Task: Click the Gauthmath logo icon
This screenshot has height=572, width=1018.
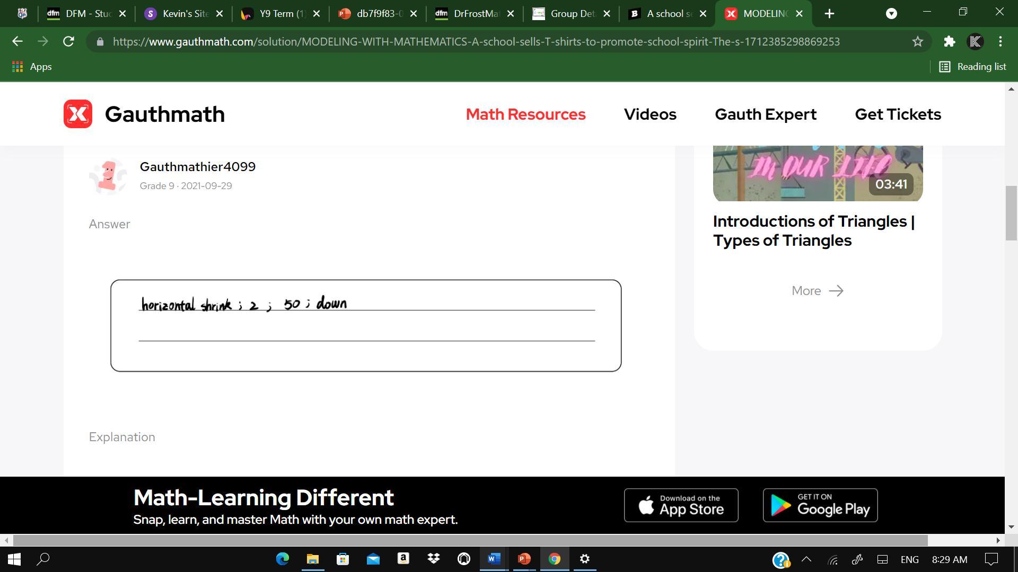Action: pos(78,114)
